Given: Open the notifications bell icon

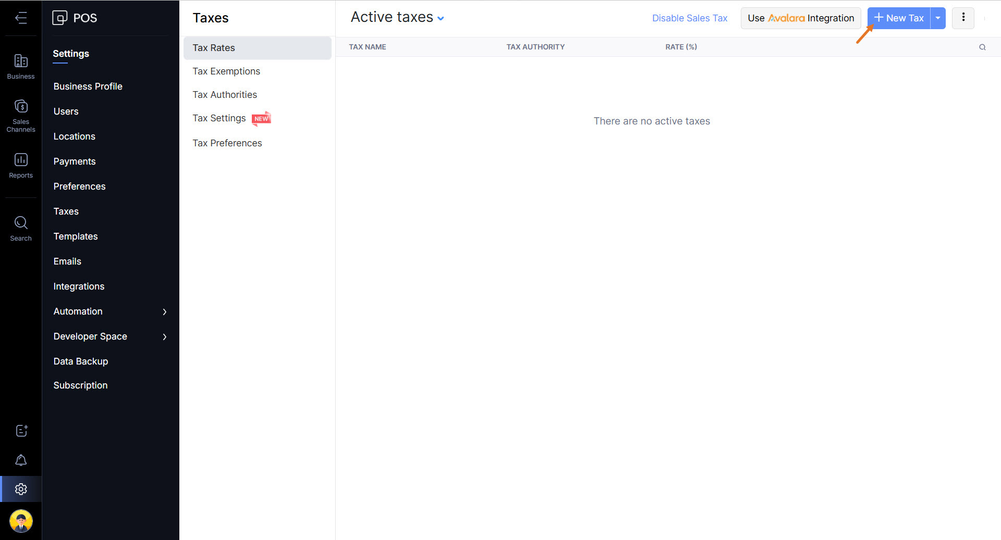Looking at the screenshot, I should (21, 460).
